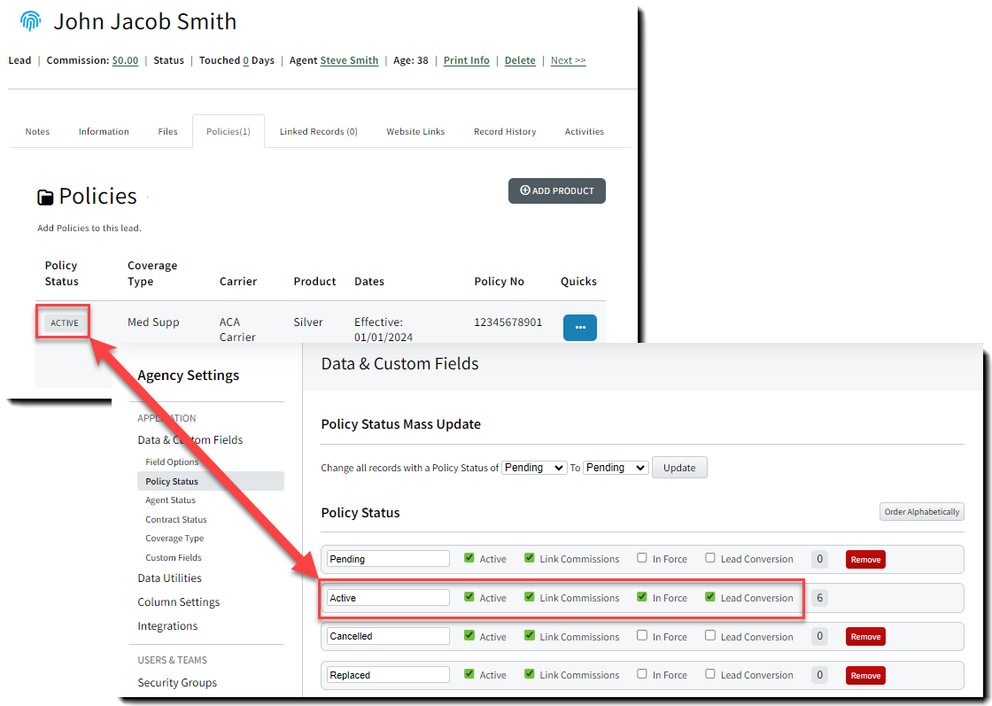Open the 'To' Pending status dropdown
992x706 pixels.
pyautogui.click(x=616, y=468)
